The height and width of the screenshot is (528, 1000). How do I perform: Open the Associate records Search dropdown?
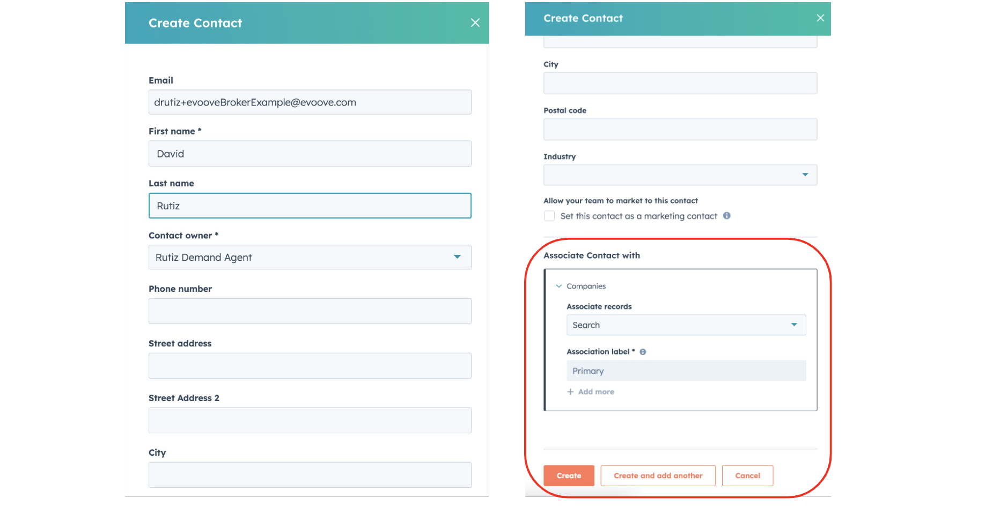(x=686, y=325)
